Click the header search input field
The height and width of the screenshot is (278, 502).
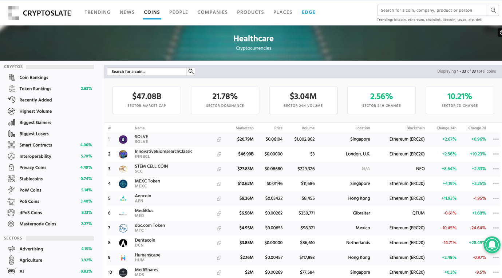pos(432,10)
